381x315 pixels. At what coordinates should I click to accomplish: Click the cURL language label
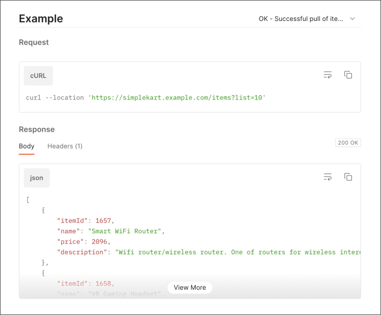[x=38, y=76]
